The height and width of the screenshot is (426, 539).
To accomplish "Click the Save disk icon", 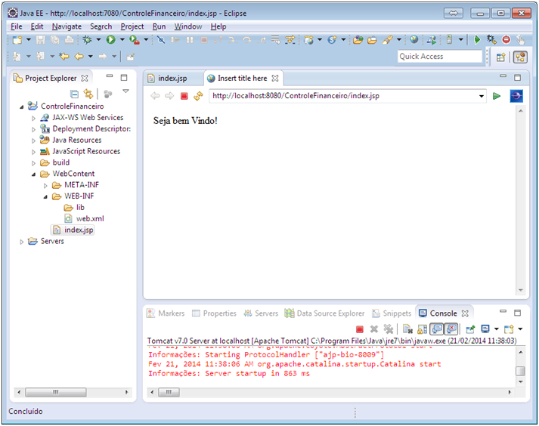I will tap(41, 40).
